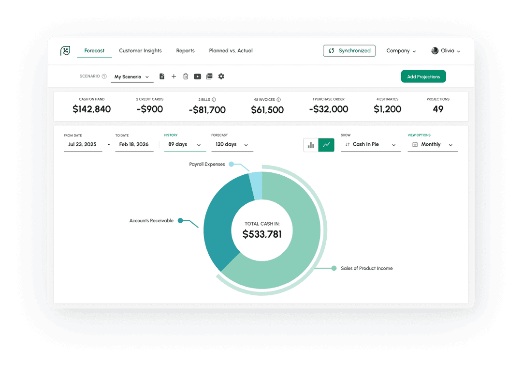Open the Planned vs. Actual tab
522x367 pixels.
pyautogui.click(x=231, y=51)
